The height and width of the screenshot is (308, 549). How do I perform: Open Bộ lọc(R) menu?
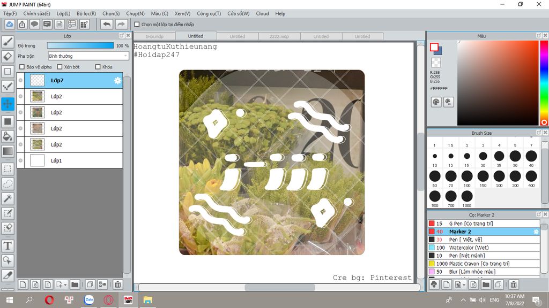(86, 13)
